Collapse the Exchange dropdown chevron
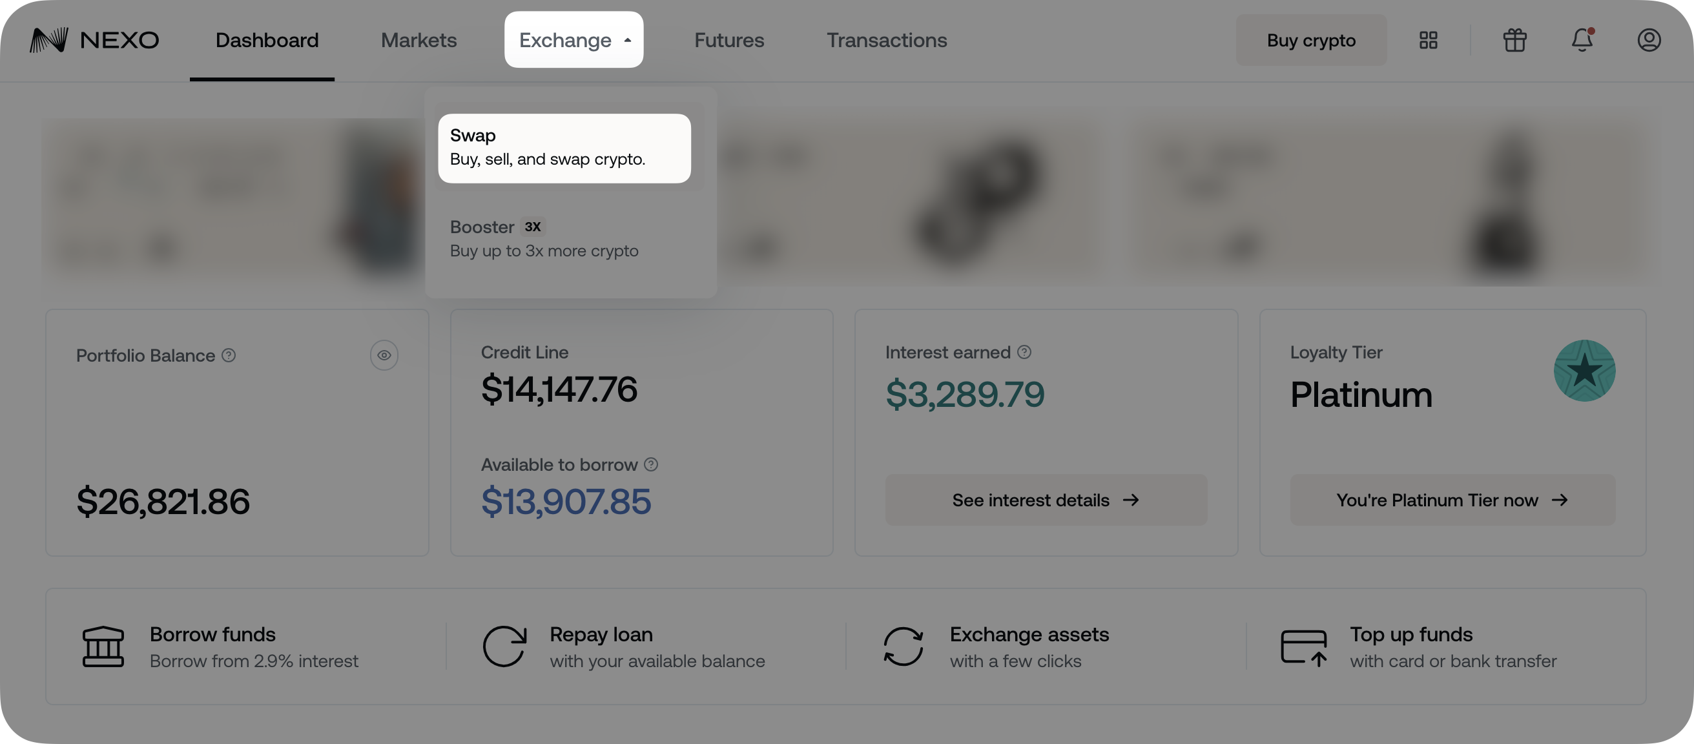The width and height of the screenshot is (1694, 744). point(628,39)
